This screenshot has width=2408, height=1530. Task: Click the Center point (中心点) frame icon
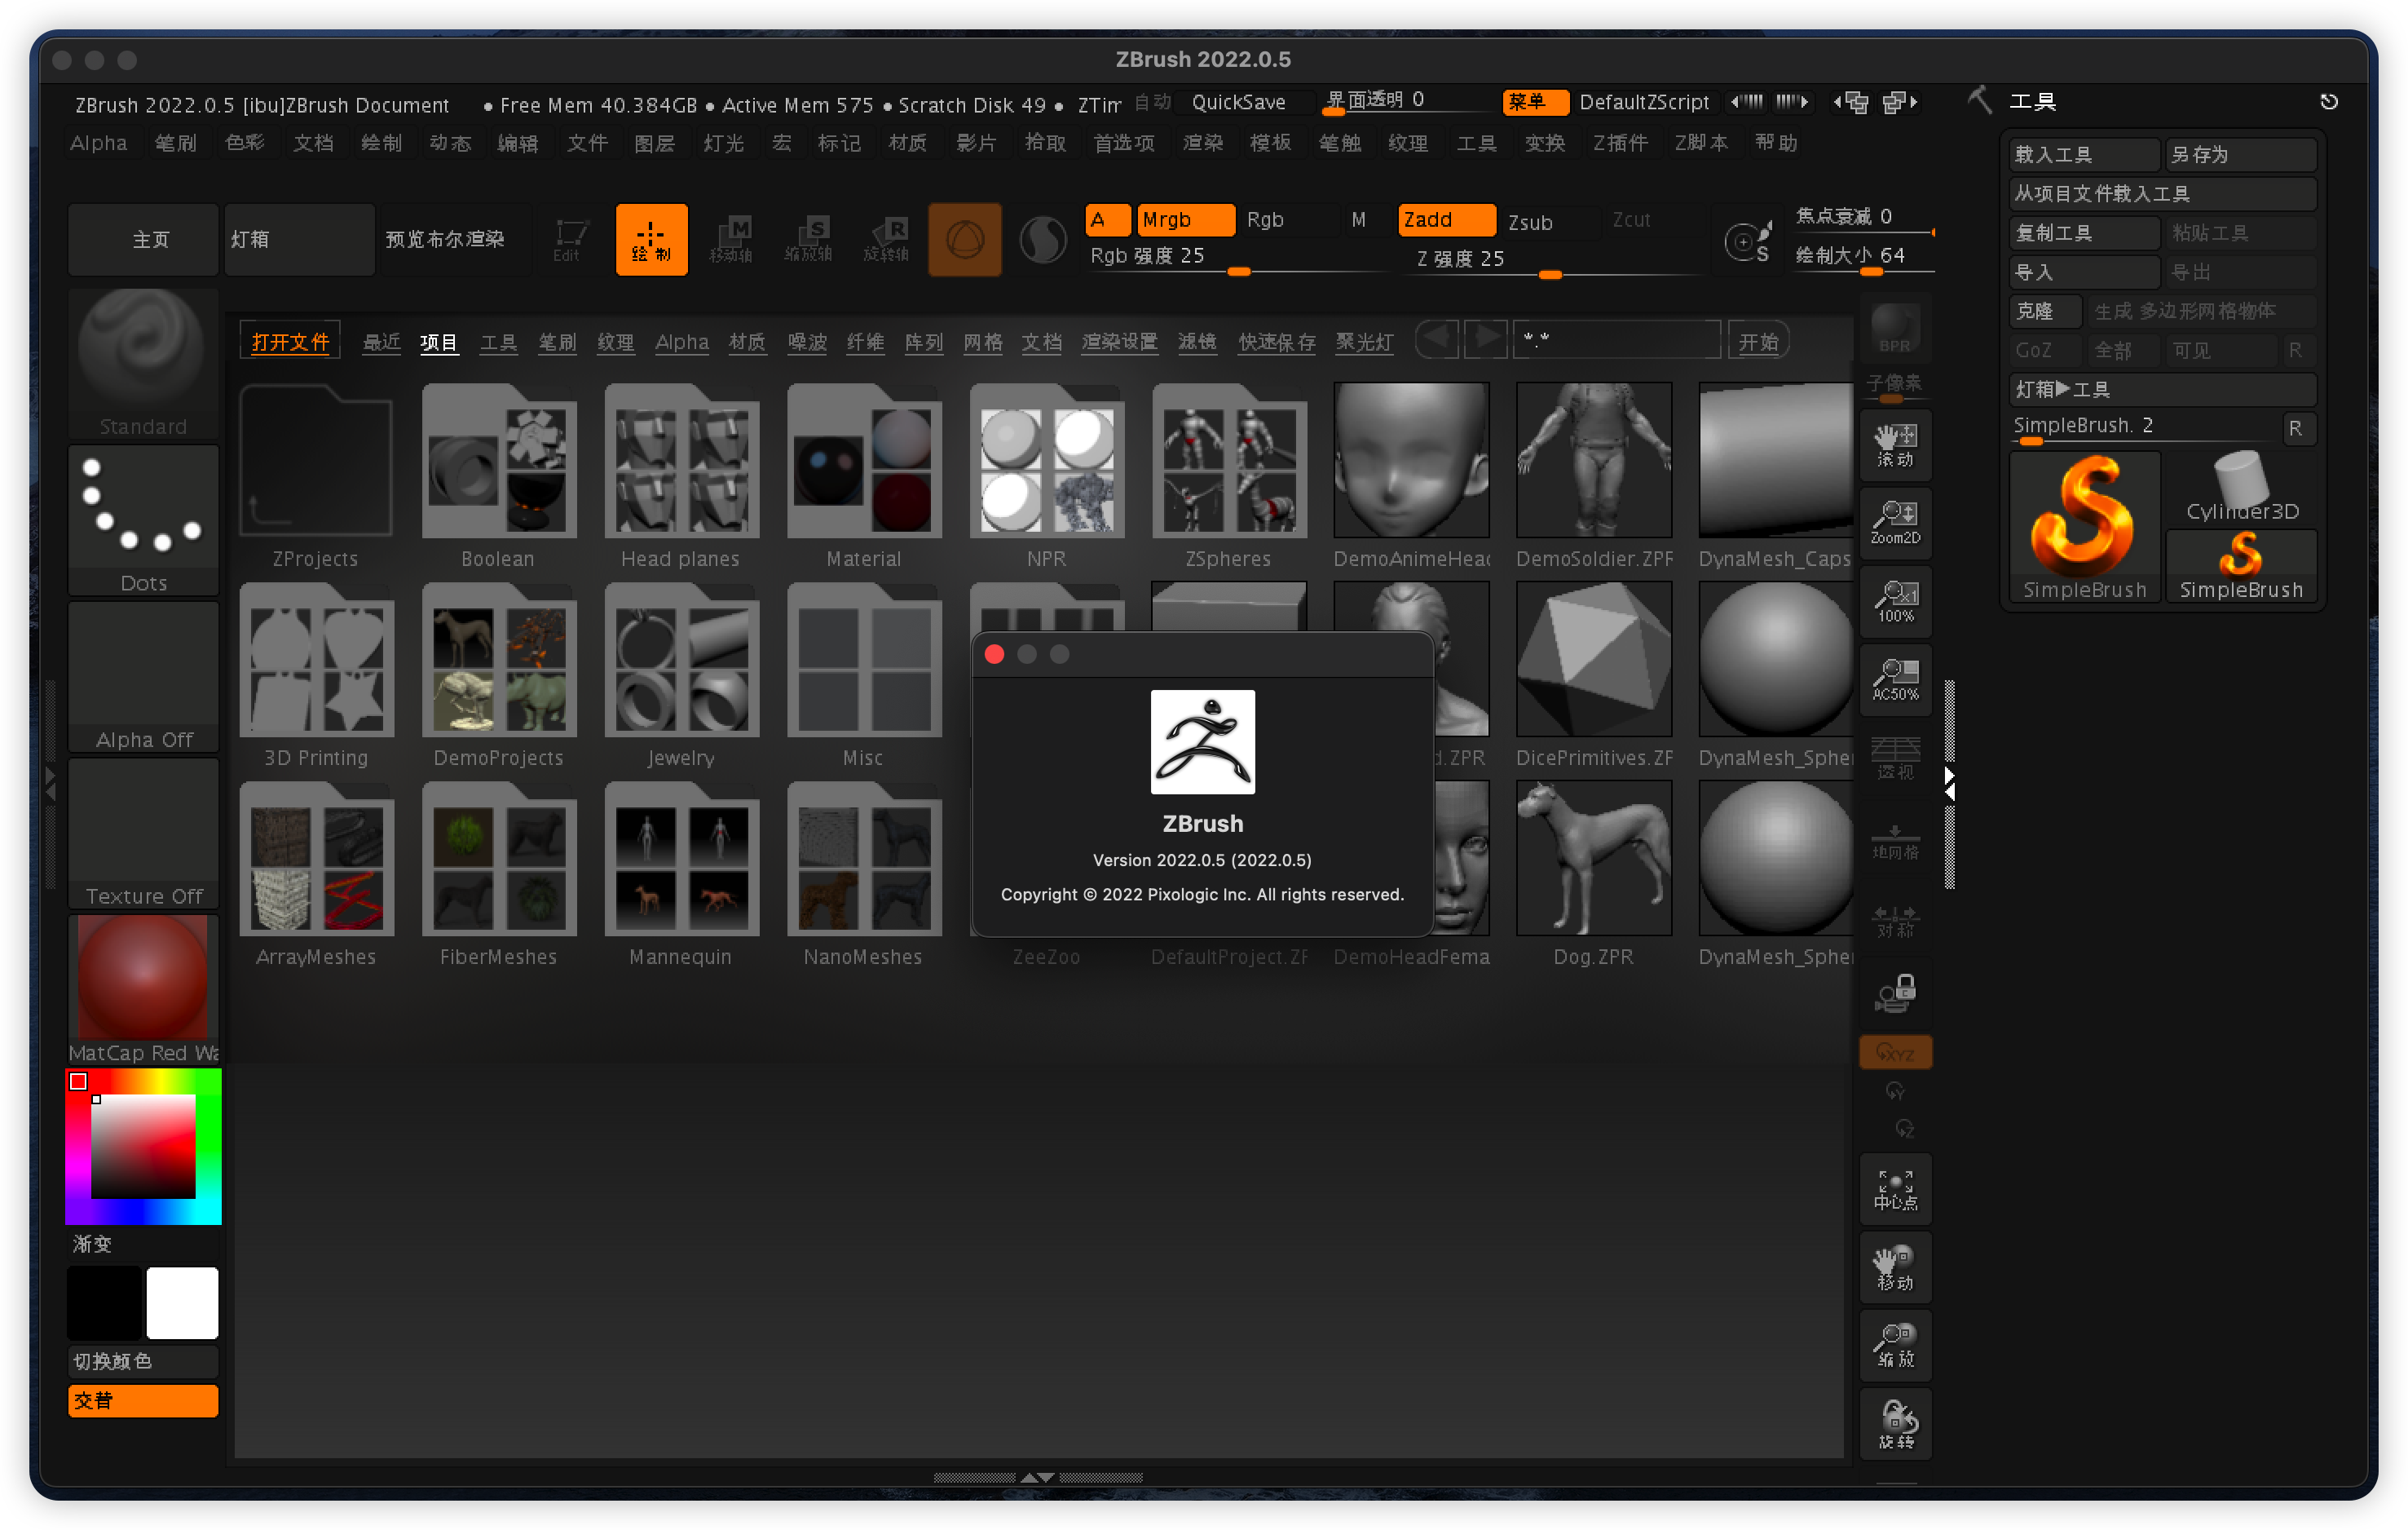pyautogui.click(x=1895, y=1190)
